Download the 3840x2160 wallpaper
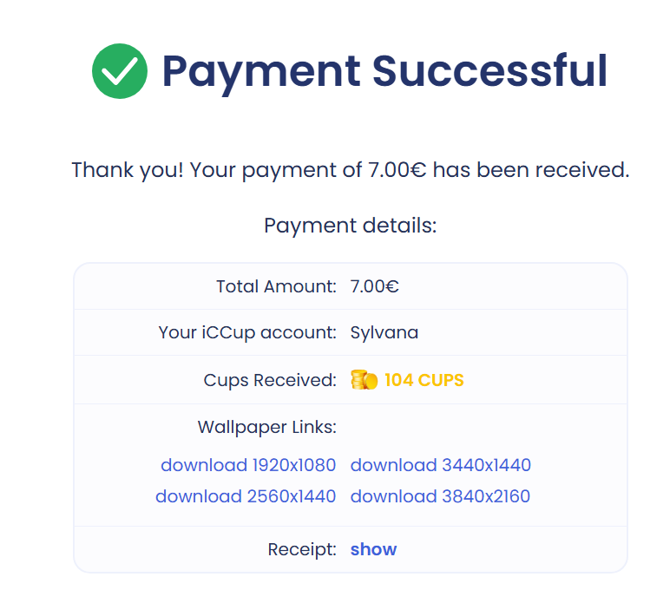The width and height of the screenshot is (670, 603). pos(440,496)
